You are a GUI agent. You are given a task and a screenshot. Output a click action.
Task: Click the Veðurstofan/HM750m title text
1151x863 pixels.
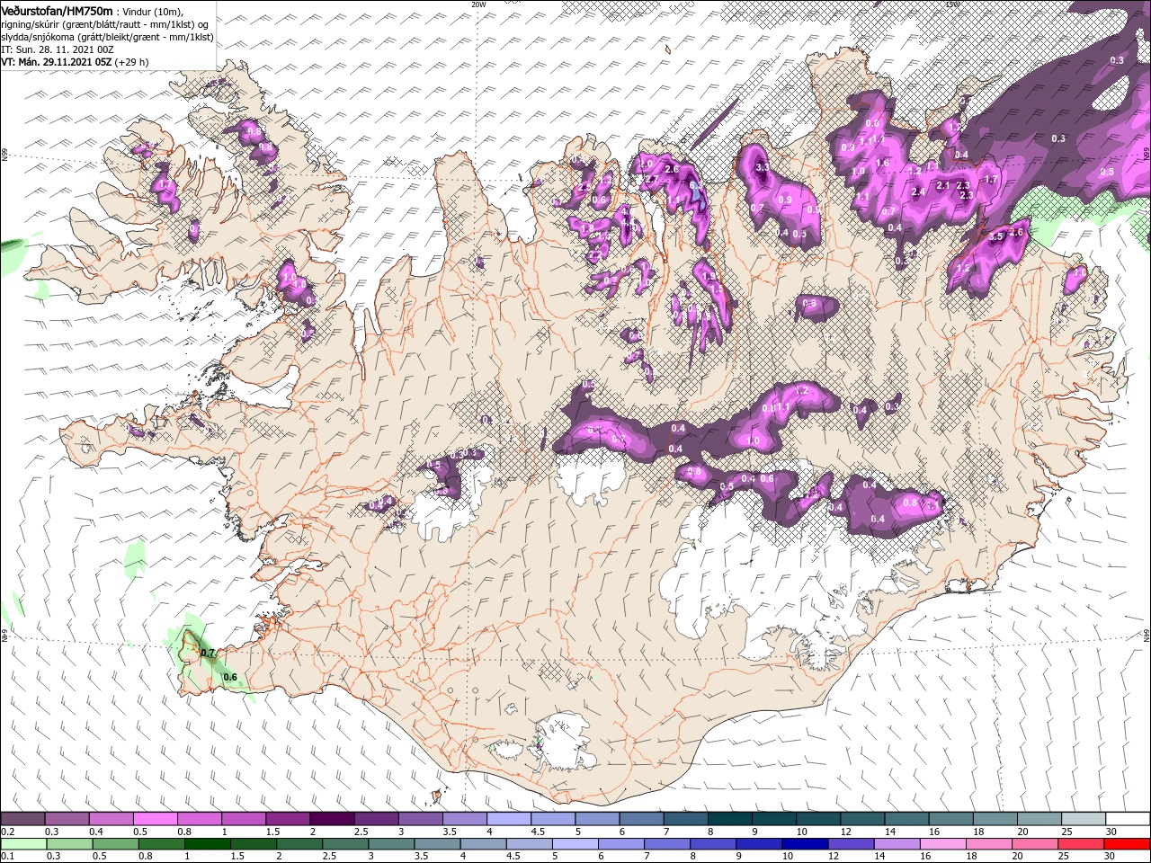tap(58, 11)
